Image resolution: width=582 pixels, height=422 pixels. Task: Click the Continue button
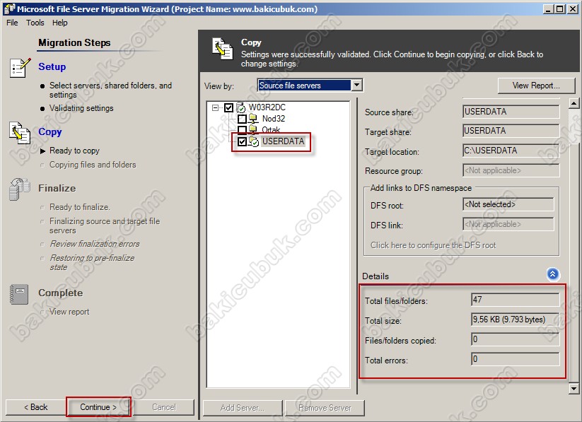98,407
